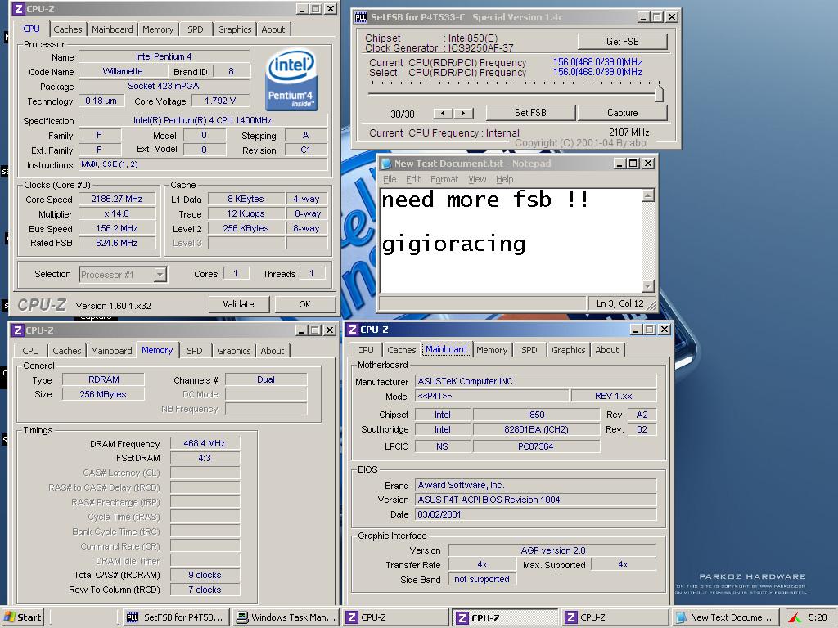Switch to Windows Task Manager taskbar item
This screenshot has width=838, height=628.
pos(286,617)
